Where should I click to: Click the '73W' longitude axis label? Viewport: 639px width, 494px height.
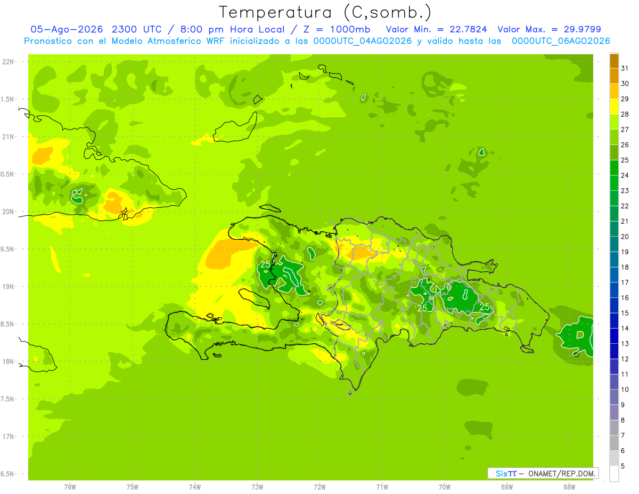coord(257,487)
